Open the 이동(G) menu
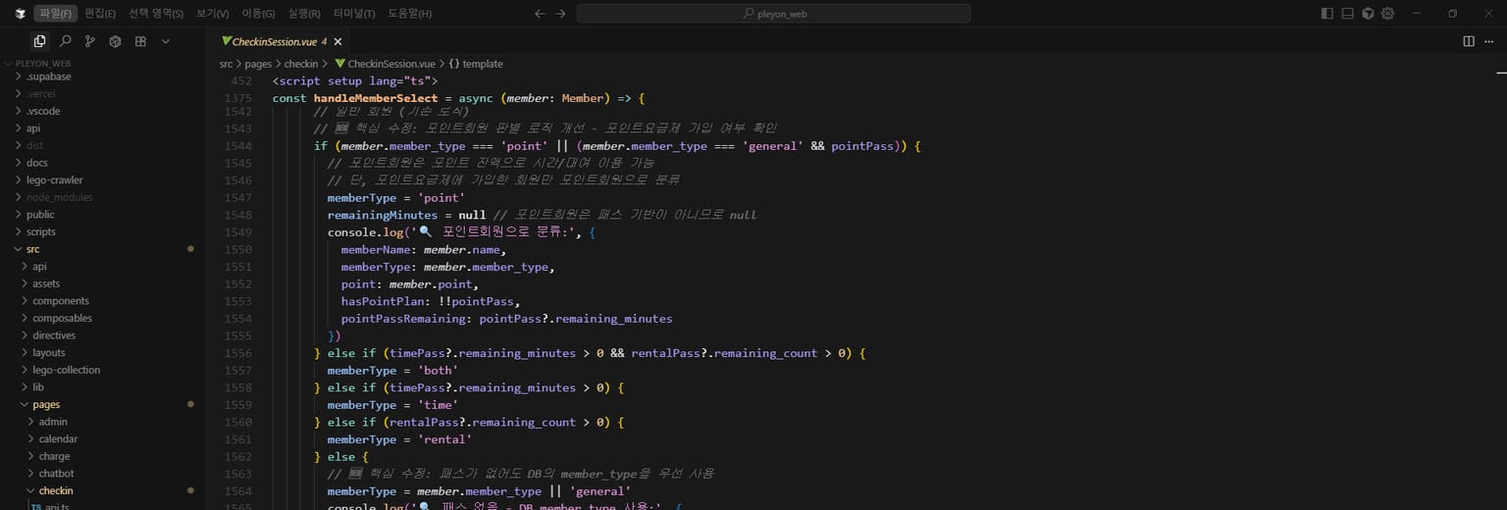Image resolution: width=1507 pixels, height=510 pixels. point(258,14)
